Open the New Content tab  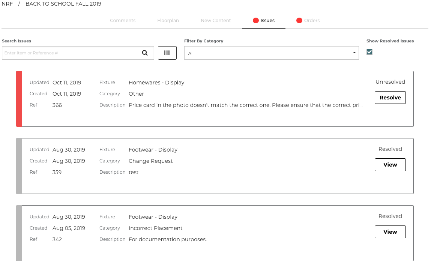(216, 21)
